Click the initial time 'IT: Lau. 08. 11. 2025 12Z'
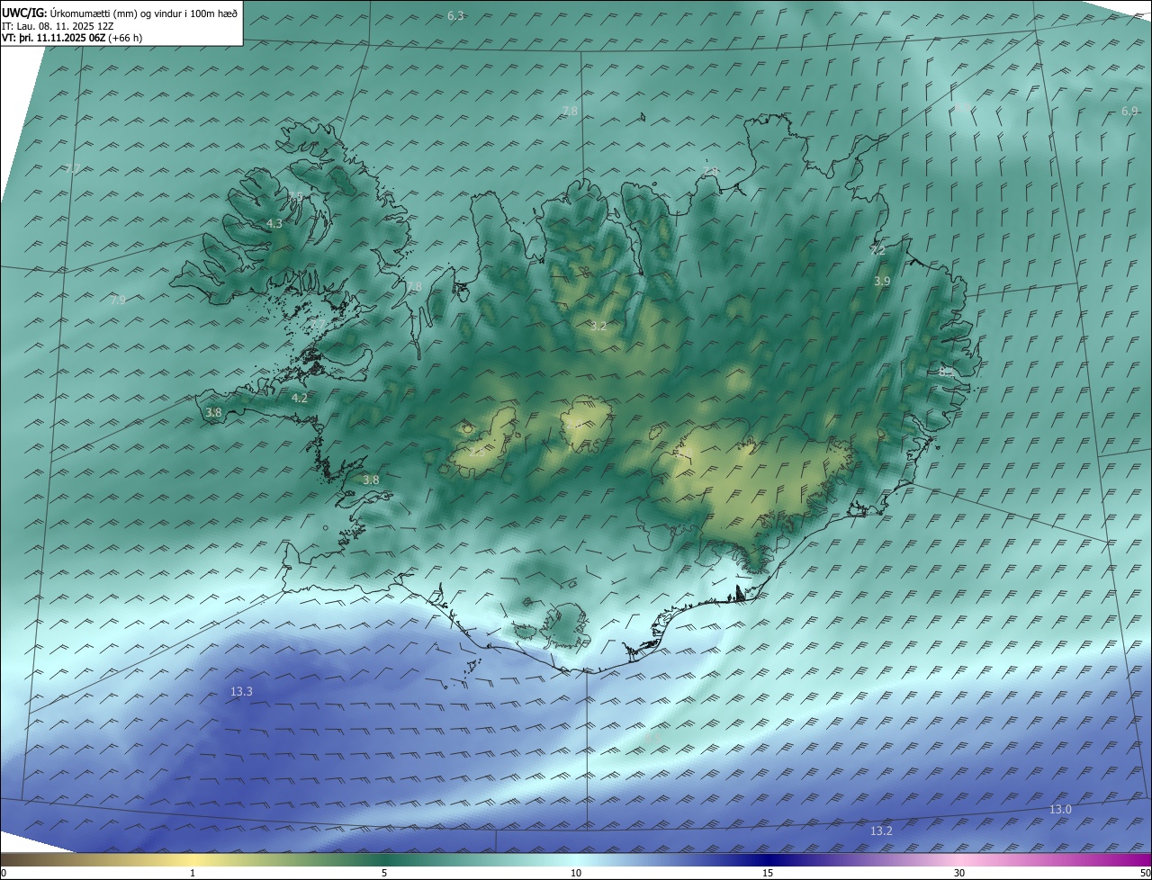 point(58,26)
